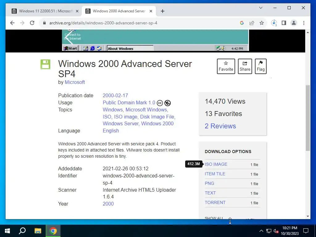Click the muted volume tray icon

276,231
